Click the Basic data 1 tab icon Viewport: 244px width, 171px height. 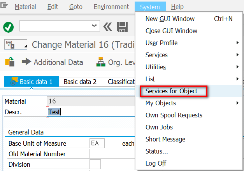(x=14, y=81)
